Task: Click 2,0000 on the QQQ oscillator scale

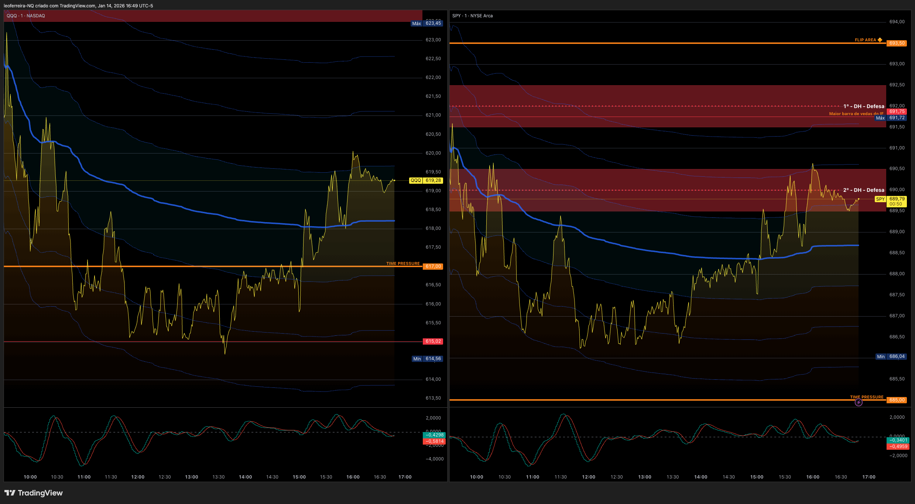Action: coord(433,418)
